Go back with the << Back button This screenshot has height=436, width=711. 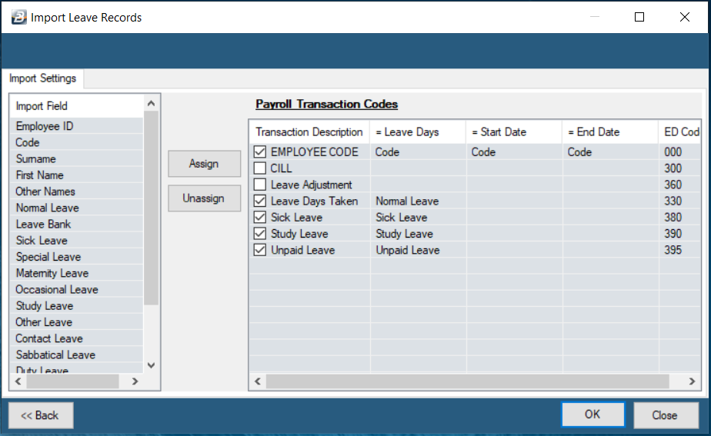coord(40,415)
